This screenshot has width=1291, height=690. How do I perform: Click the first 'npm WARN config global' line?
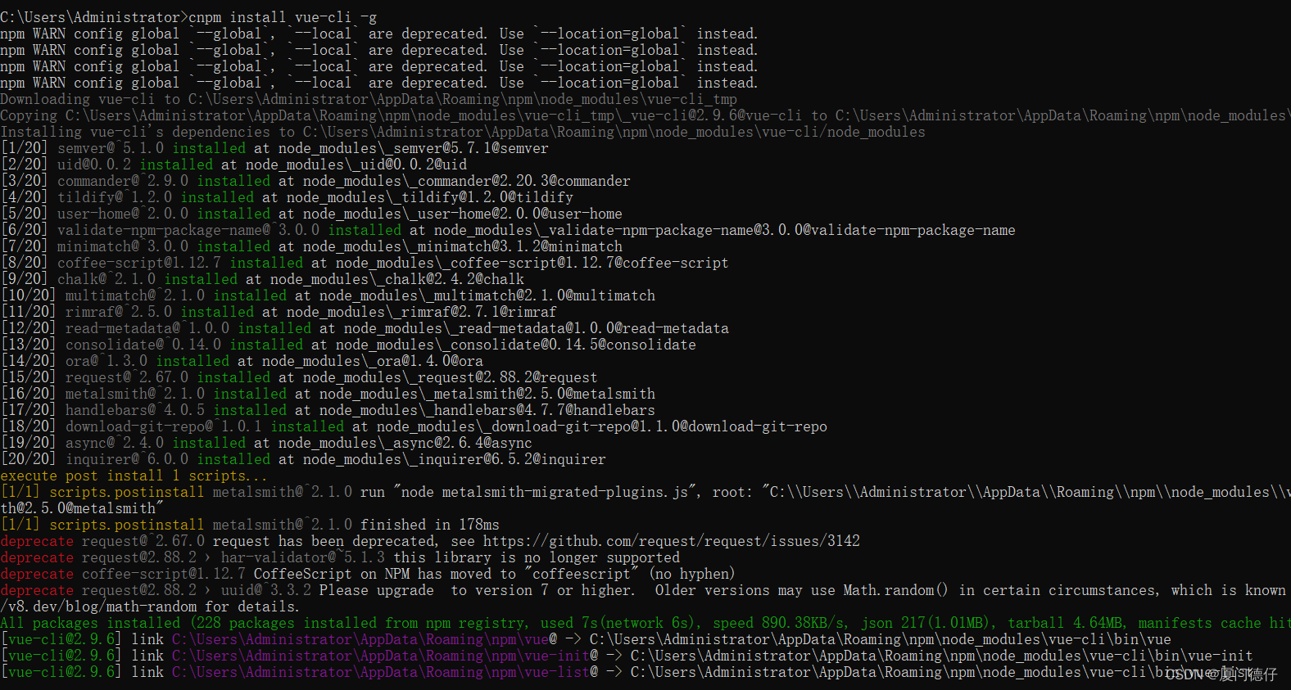(x=379, y=34)
